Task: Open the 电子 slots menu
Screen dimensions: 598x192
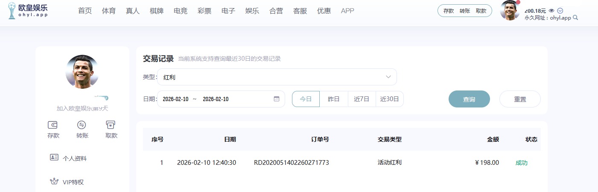Action: (x=228, y=11)
